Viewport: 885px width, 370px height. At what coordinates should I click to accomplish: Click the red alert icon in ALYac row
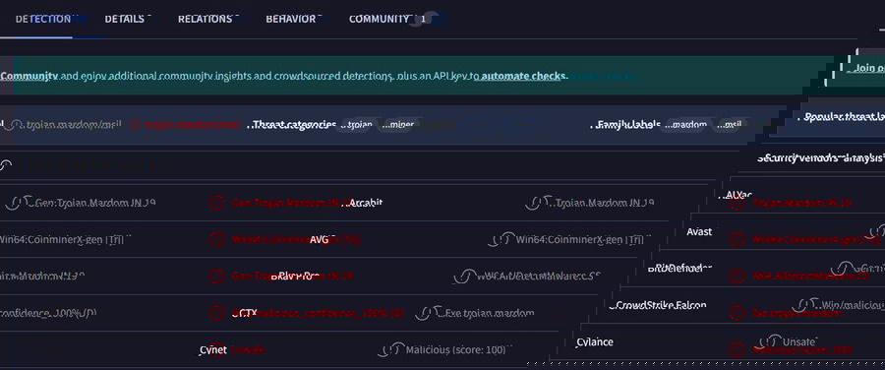click(x=737, y=204)
